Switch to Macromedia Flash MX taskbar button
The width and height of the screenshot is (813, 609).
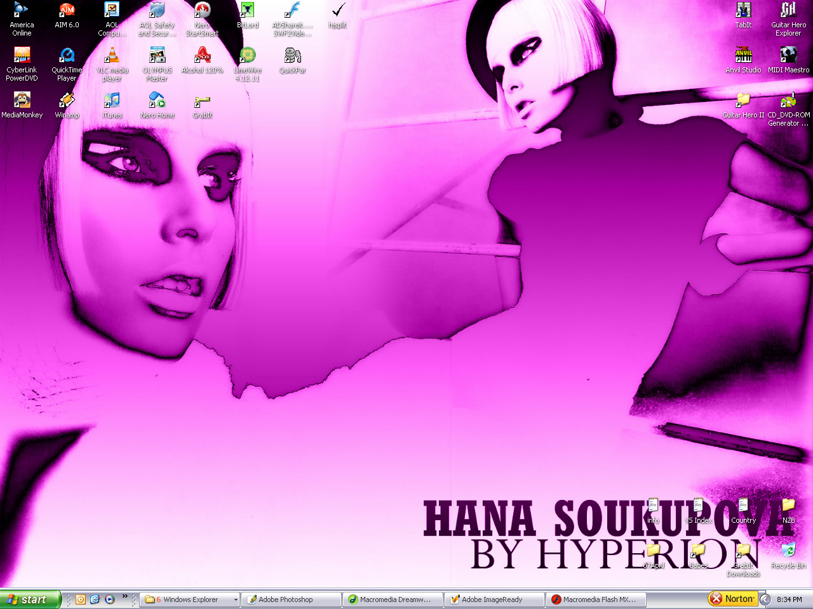(x=596, y=599)
